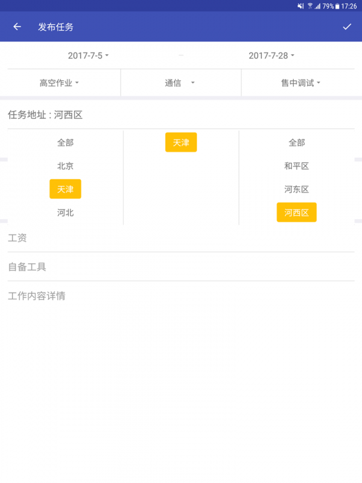Image resolution: width=362 pixels, height=483 pixels.
Task: Select 全部 in the district column
Action: point(297,142)
